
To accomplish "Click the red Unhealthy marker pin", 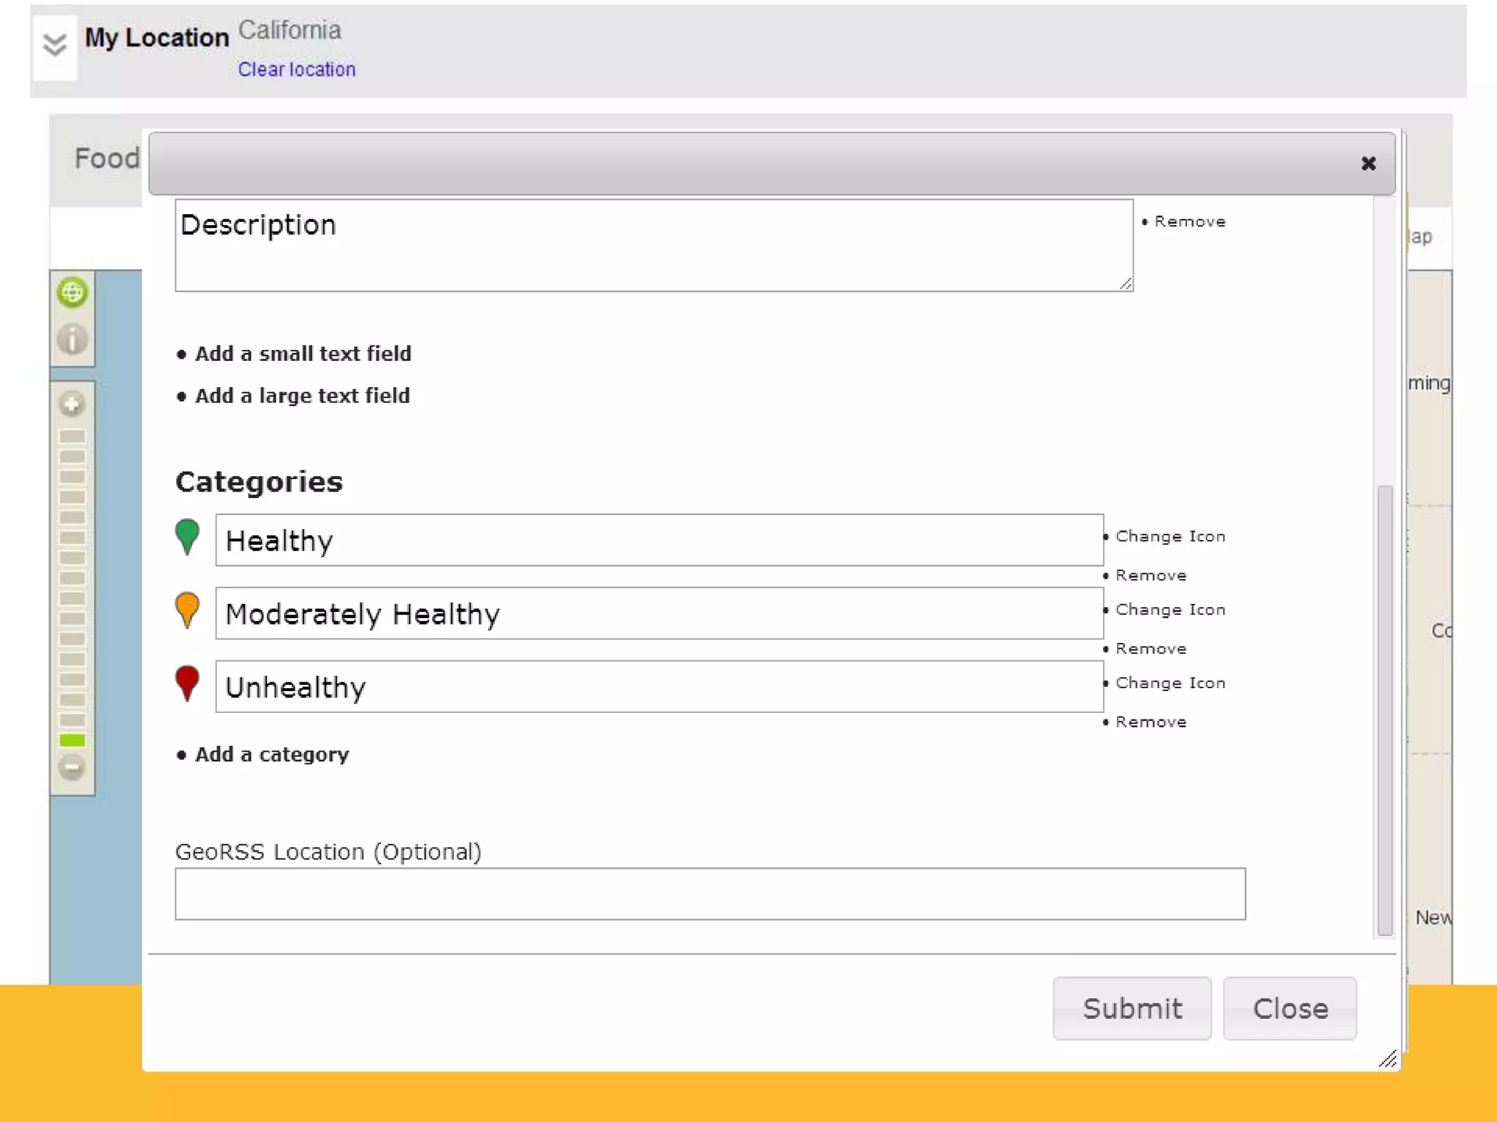I will [x=187, y=682].
